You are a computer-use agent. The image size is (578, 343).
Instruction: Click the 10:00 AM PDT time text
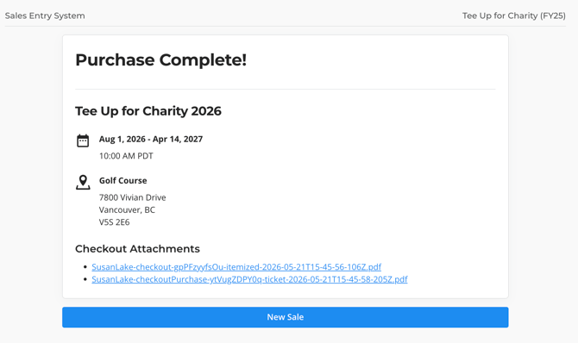(x=126, y=156)
